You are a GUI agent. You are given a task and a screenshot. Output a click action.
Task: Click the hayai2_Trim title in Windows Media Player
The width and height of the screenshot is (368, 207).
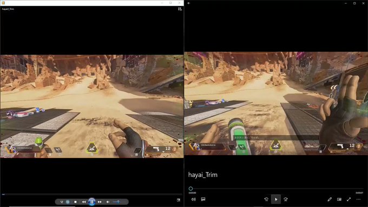coord(8,9)
